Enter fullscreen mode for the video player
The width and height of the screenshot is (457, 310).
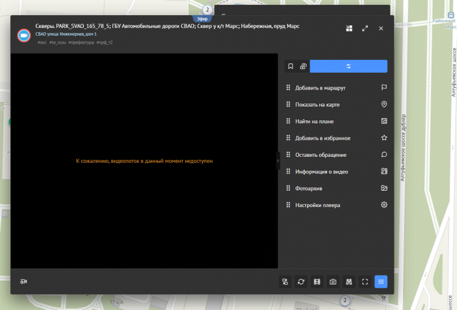[365, 282]
